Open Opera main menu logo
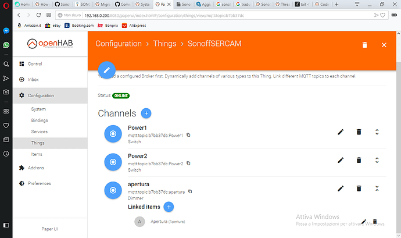 tap(6, 5)
